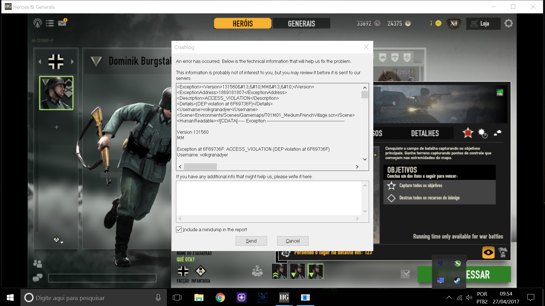Select the recon diamond shield badge
Image resolution: width=545 pixels, height=306 pixels.
click(407, 58)
